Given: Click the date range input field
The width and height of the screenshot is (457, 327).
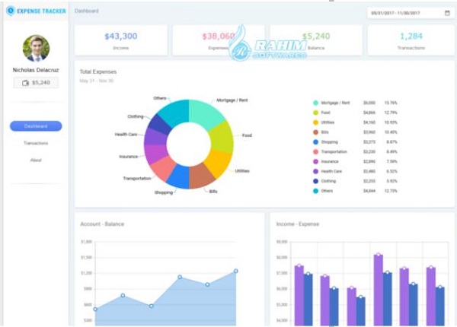Looking at the screenshot, I should [x=410, y=13].
